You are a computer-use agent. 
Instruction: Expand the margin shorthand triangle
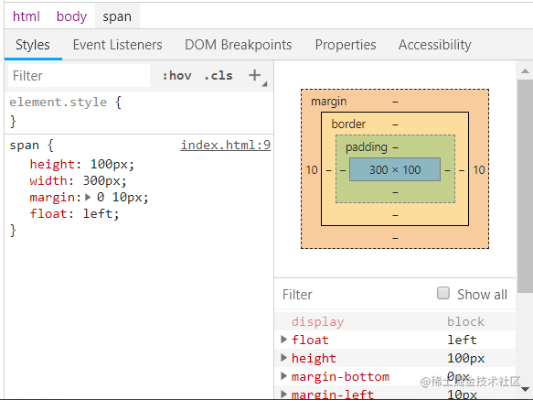[x=88, y=197]
